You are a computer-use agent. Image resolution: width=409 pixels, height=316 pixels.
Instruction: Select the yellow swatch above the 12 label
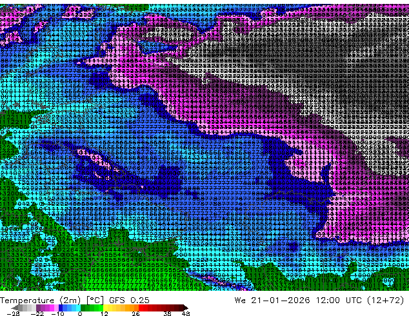105,308
